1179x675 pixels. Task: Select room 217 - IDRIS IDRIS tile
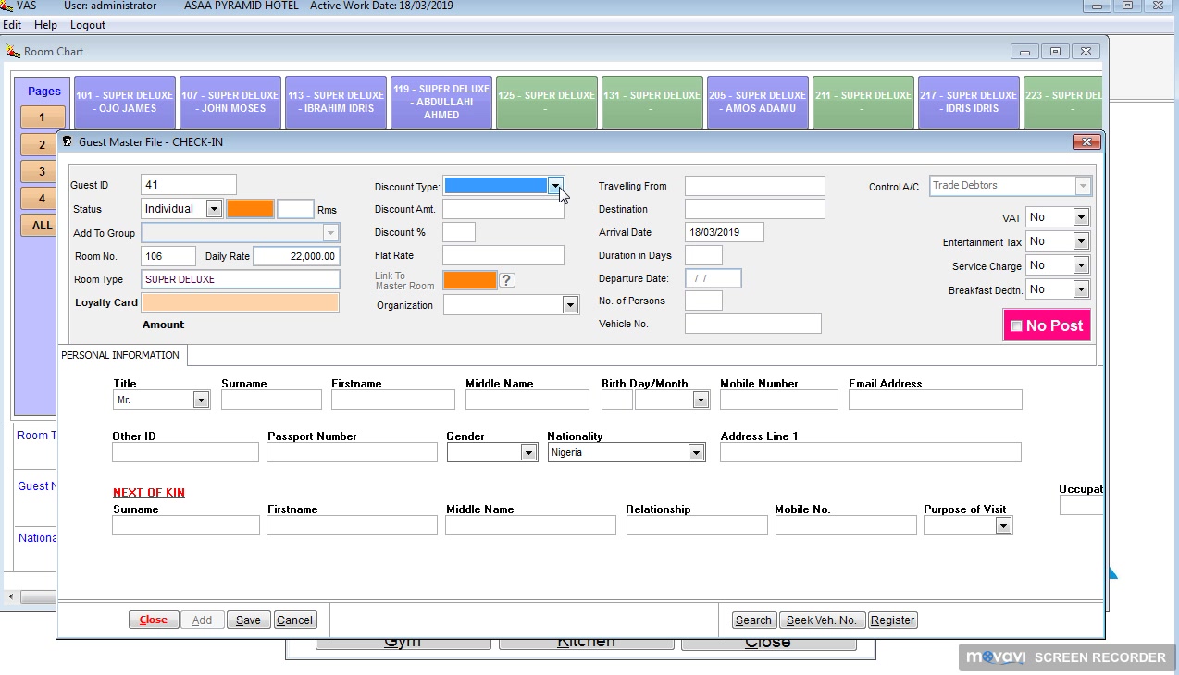point(968,102)
